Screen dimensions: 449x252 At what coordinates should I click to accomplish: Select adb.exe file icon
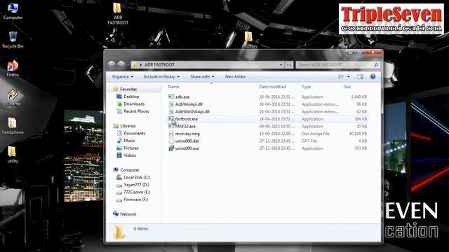coord(171,97)
